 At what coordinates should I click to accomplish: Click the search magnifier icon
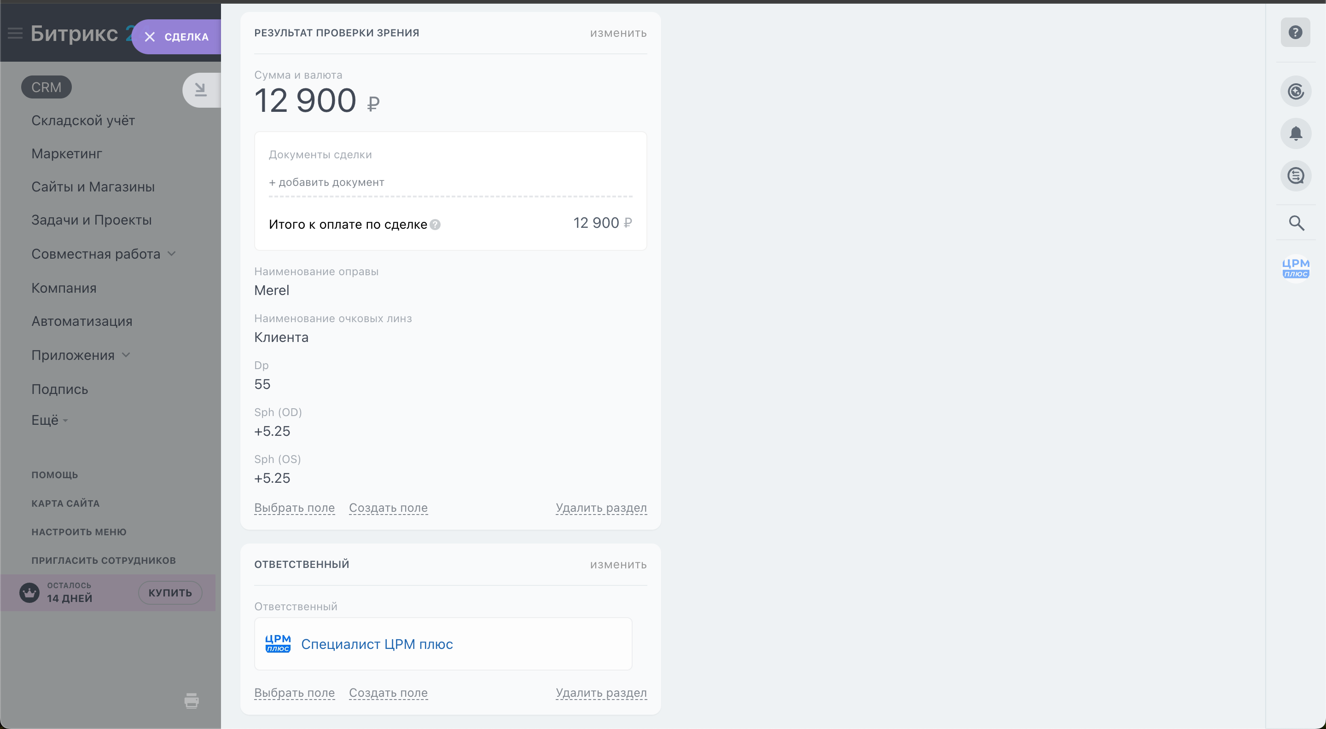[x=1296, y=223]
